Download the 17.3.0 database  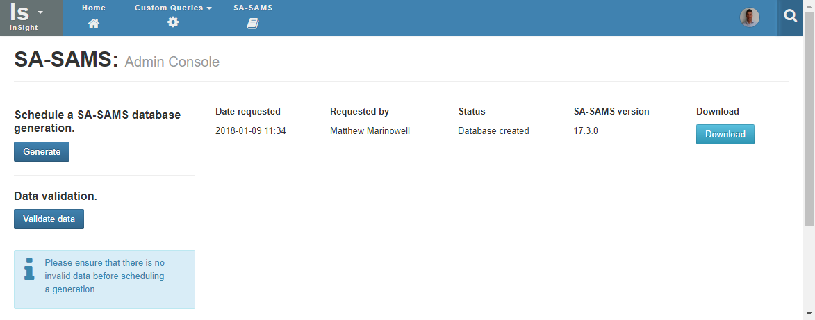[x=725, y=135]
